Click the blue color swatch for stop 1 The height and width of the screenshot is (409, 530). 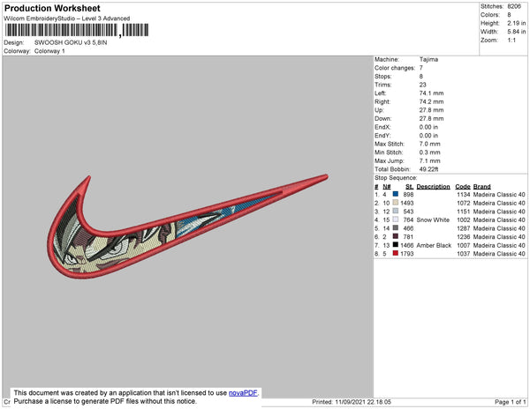396,194
